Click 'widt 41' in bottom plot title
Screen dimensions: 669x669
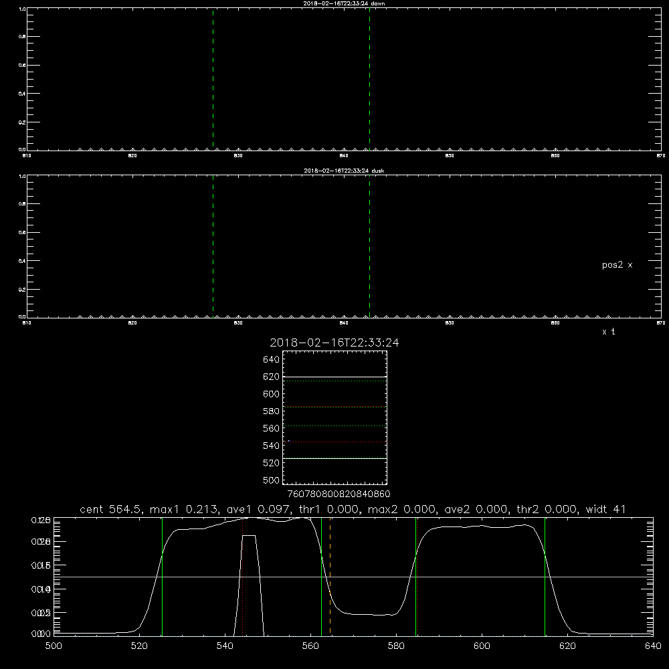click(605, 509)
